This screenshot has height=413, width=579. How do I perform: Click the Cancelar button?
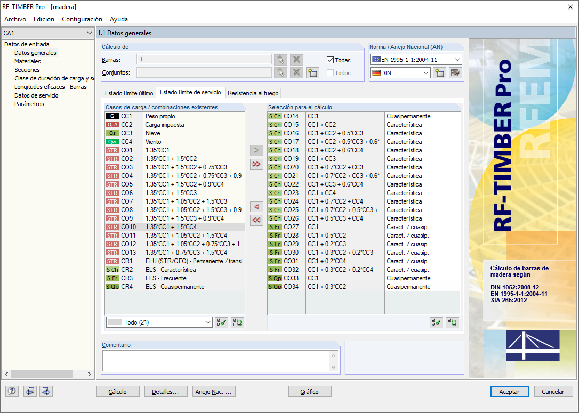(553, 392)
